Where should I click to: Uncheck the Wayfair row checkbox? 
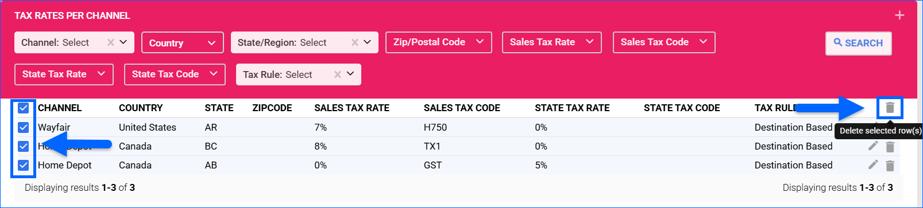click(24, 127)
